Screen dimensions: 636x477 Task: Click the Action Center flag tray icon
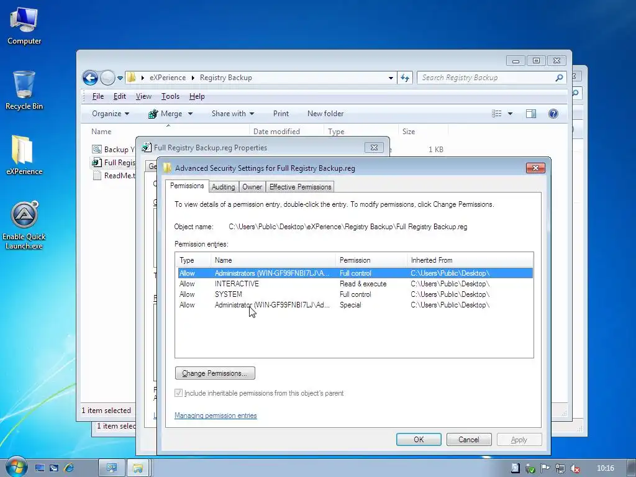click(545, 468)
